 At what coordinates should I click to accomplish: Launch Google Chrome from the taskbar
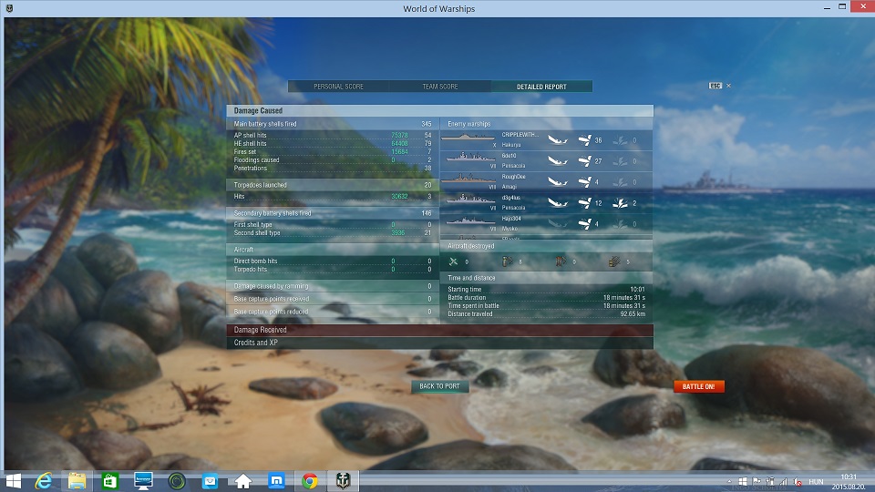310,481
